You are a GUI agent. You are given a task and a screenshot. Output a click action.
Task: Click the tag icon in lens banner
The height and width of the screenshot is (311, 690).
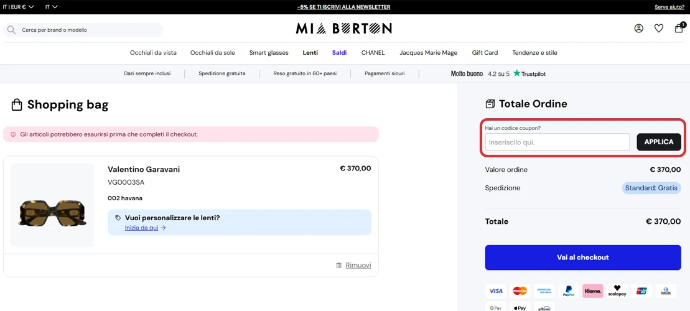click(x=118, y=218)
